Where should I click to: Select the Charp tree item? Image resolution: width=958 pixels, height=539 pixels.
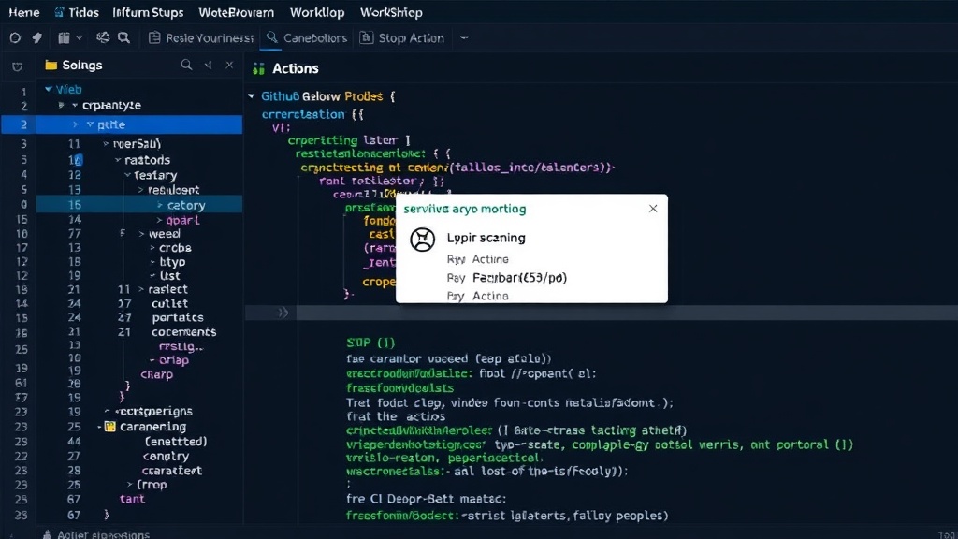156,374
